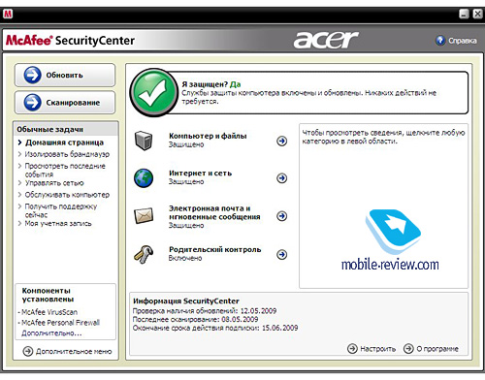Open Получить поддержку сейчас task

tap(61, 210)
